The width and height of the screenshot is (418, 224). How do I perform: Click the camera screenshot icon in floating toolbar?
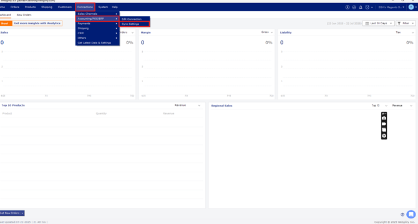click(x=384, y=118)
